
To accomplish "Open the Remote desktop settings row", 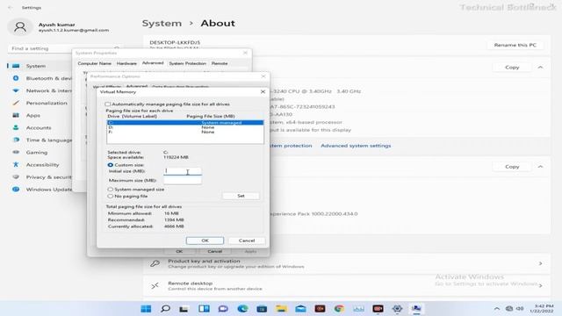I will click(x=347, y=285).
